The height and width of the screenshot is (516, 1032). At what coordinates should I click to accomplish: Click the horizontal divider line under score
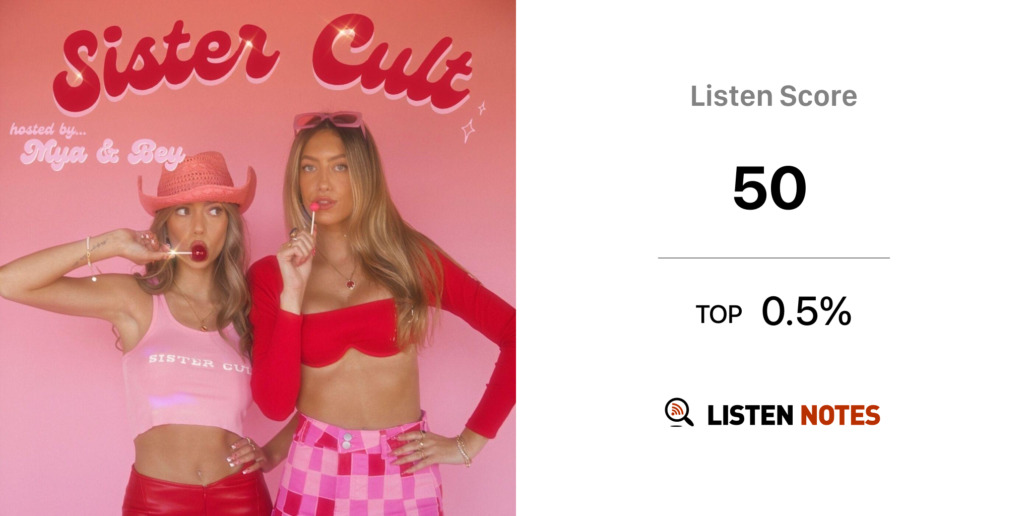click(773, 258)
